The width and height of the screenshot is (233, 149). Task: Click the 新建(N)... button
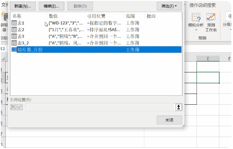(x=23, y=6)
